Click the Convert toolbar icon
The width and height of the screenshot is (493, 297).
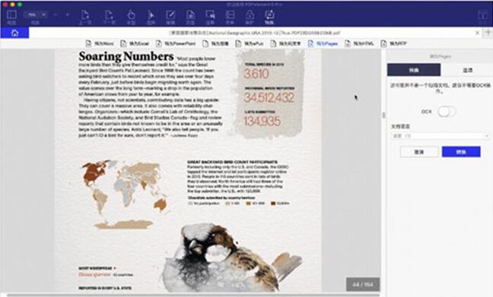[x=269, y=17]
